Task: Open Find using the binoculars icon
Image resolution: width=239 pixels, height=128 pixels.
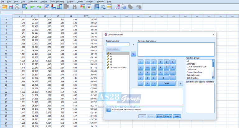Action: click(74, 7)
